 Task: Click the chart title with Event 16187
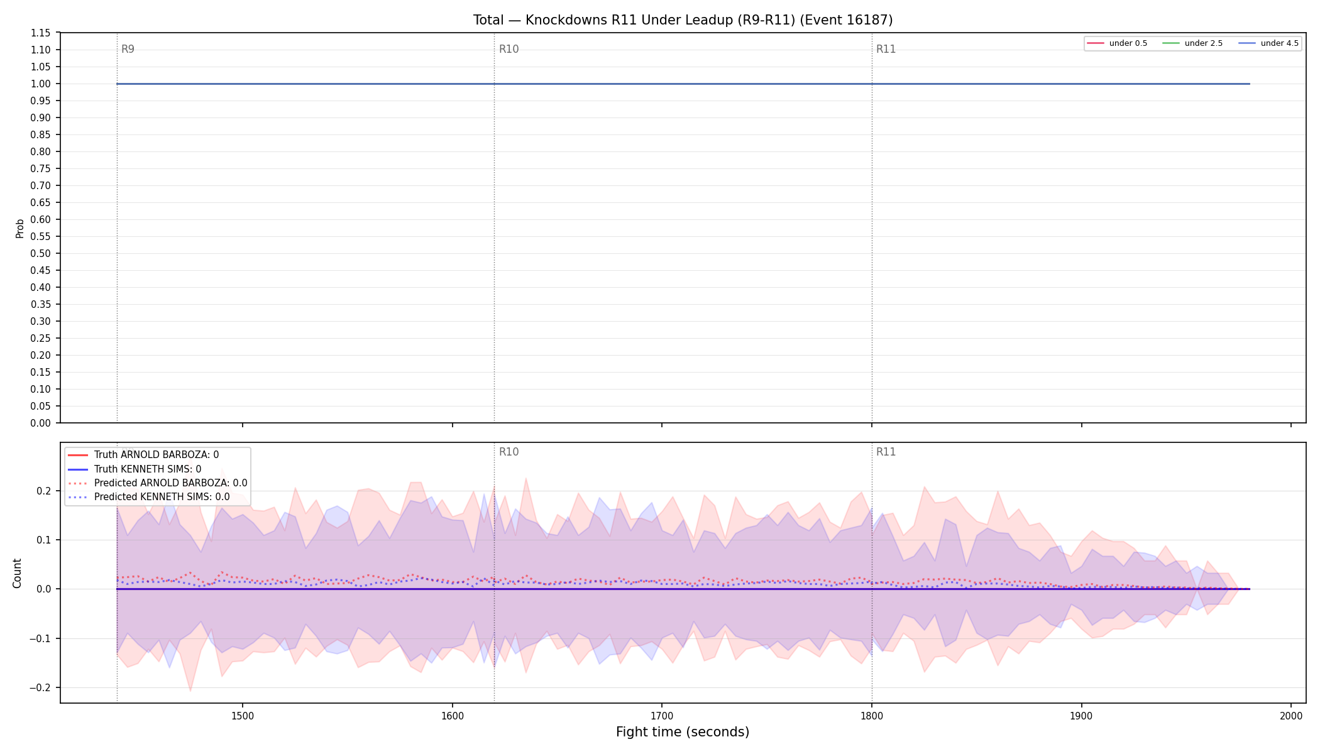(683, 20)
